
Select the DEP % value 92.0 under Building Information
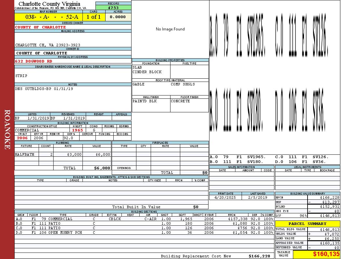point(68,138)
